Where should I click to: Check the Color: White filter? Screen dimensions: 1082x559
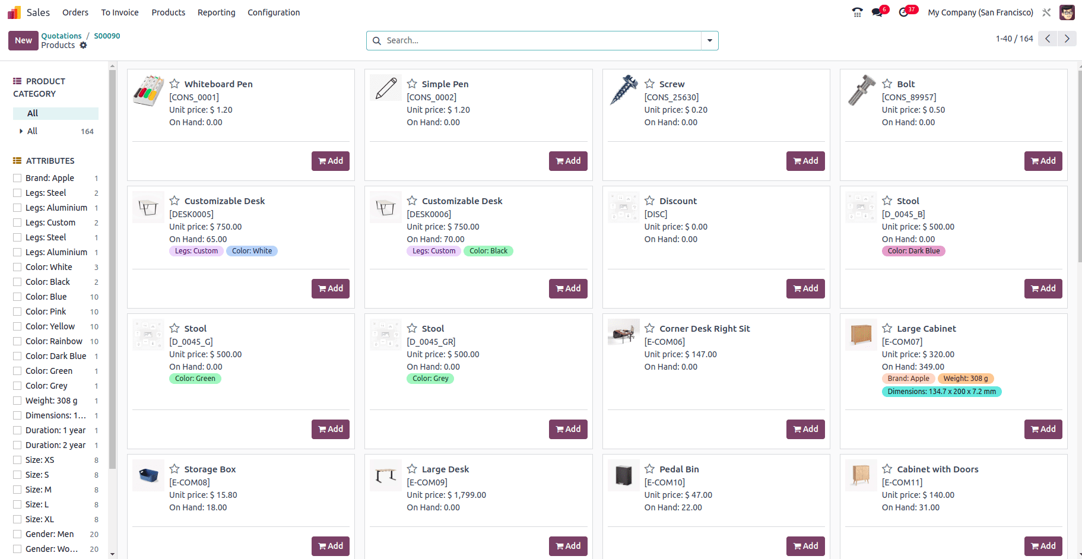tap(17, 267)
